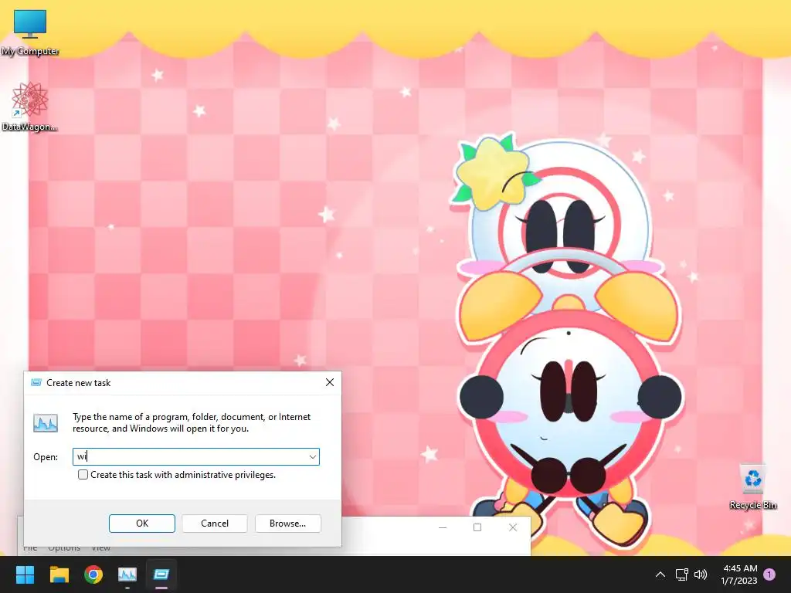Open View menu in Task Manager
Viewport: 791px width, 593px height.
[x=101, y=548]
